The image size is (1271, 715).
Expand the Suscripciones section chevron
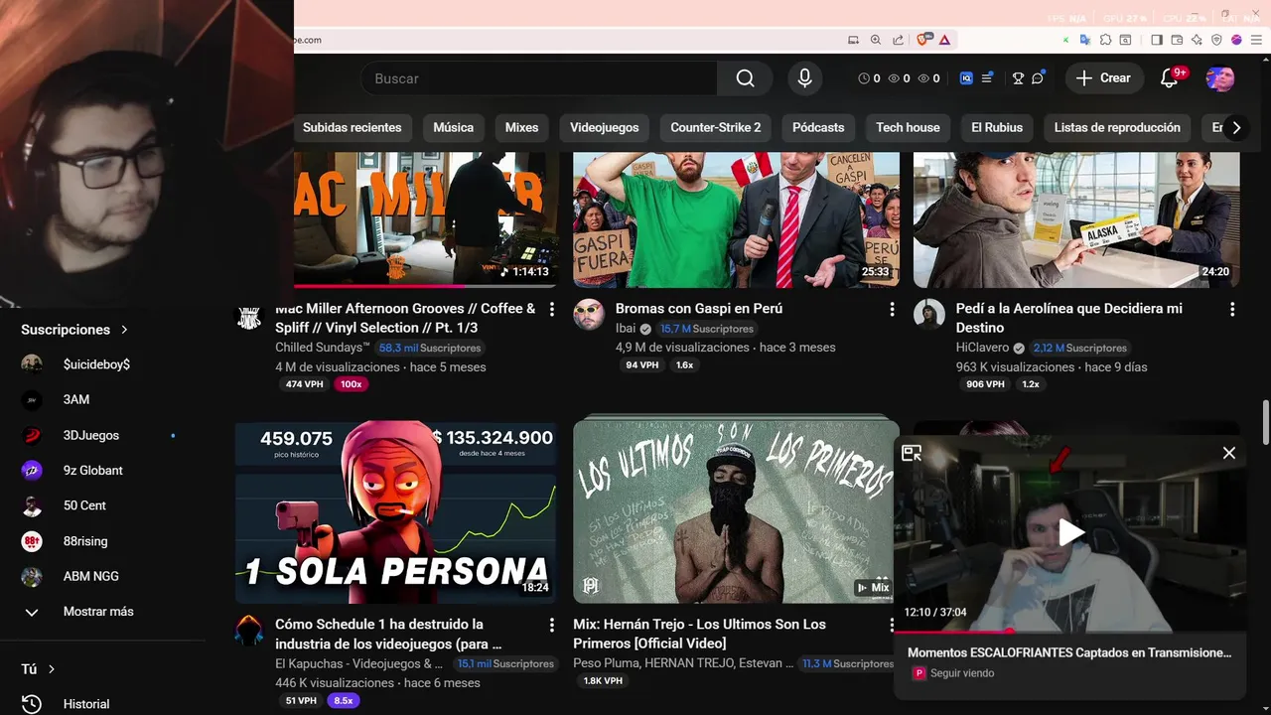pyautogui.click(x=124, y=330)
